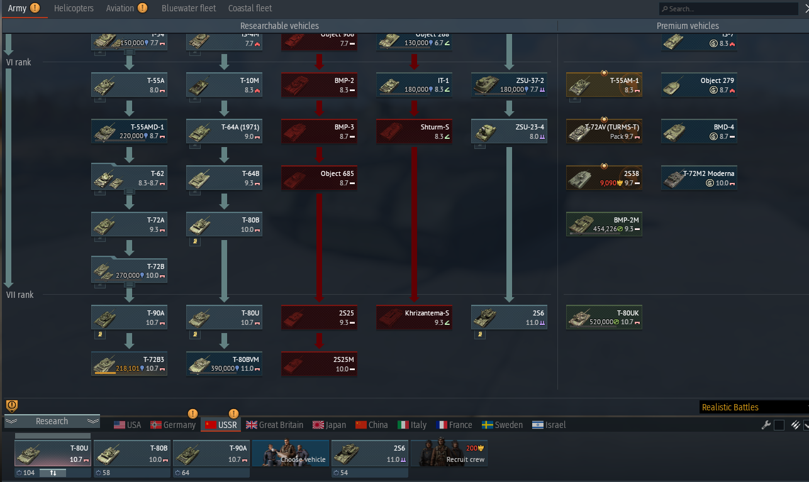Image resolution: width=809 pixels, height=482 pixels.
Task: Click the Choose vehicle empty crew slot
Action: (x=290, y=452)
